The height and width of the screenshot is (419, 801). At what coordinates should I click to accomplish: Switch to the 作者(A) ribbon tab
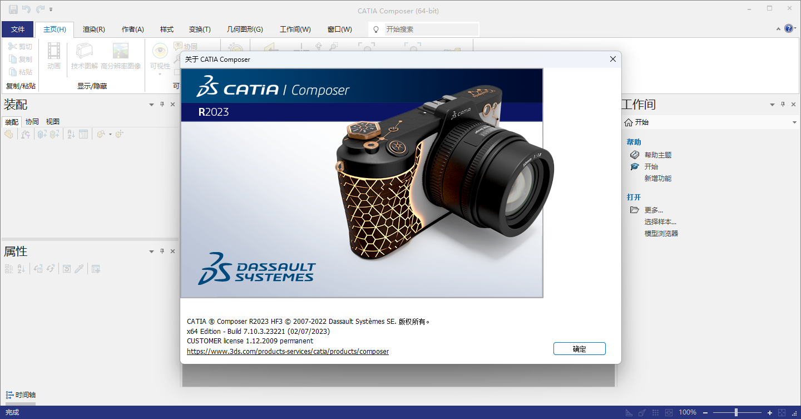tap(133, 29)
